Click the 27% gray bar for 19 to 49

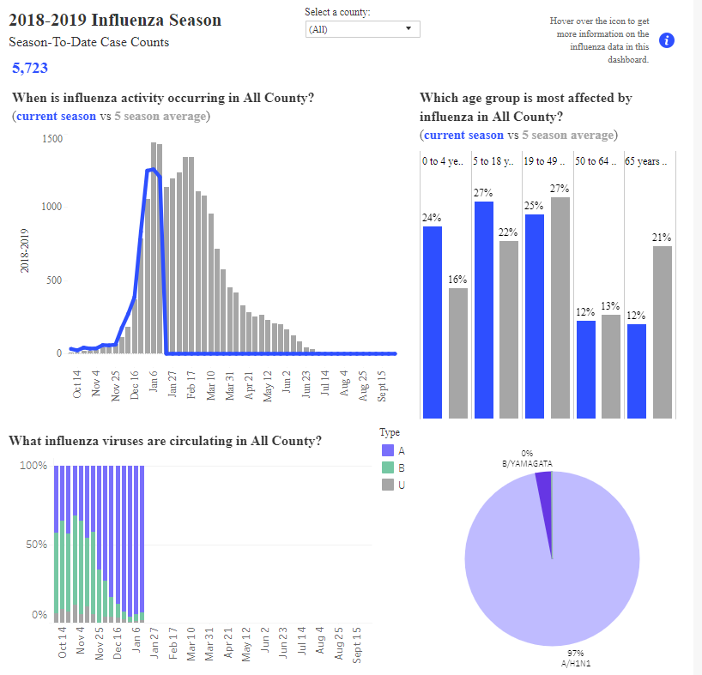pyautogui.click(x=560, y=308)
